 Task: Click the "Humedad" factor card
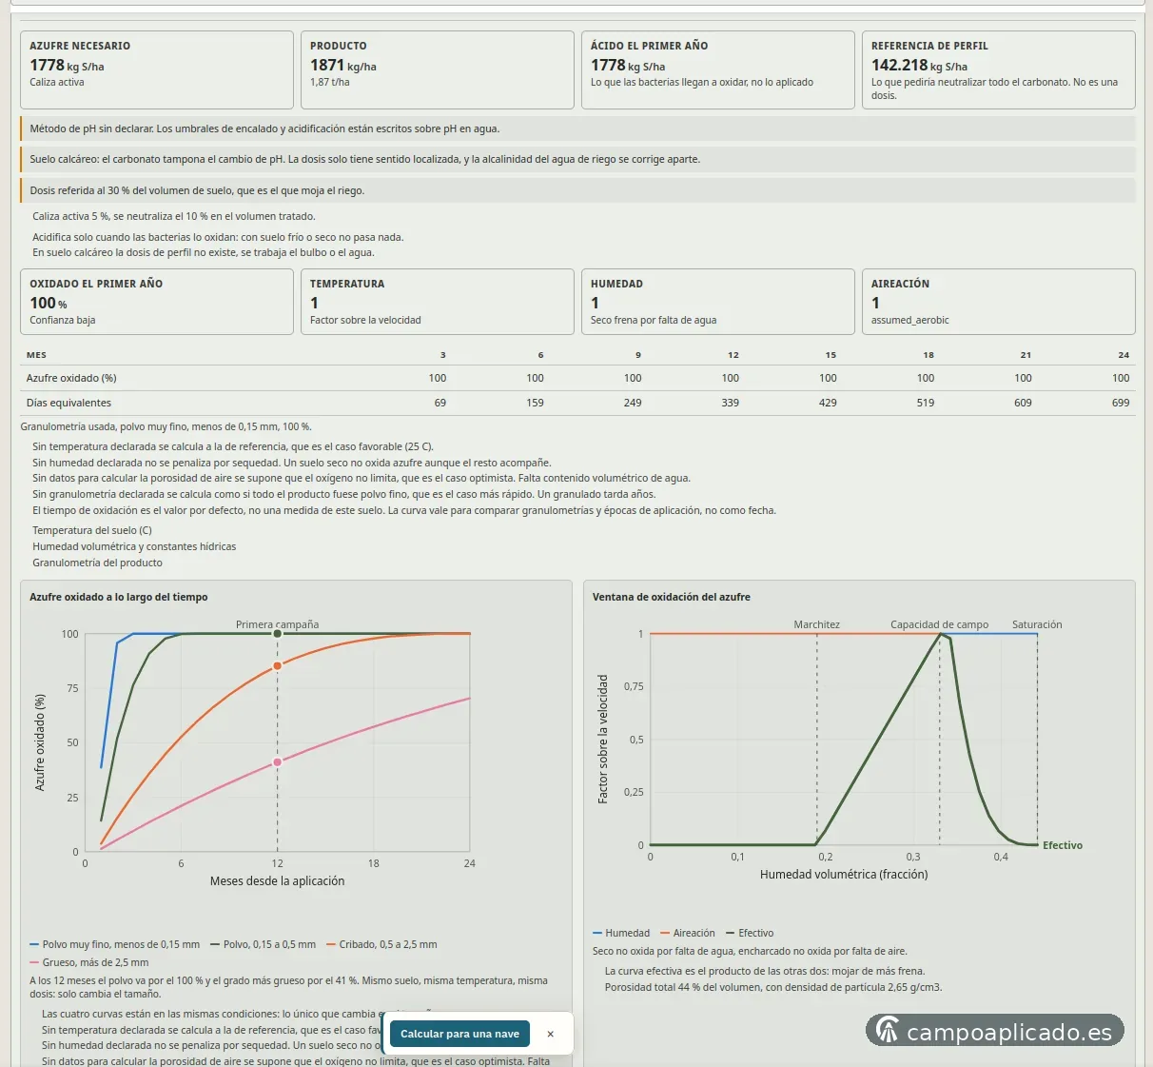718,302
